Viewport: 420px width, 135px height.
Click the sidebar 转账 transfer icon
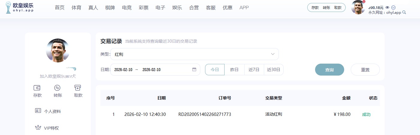pyautogui.click(x=58, y=88)
